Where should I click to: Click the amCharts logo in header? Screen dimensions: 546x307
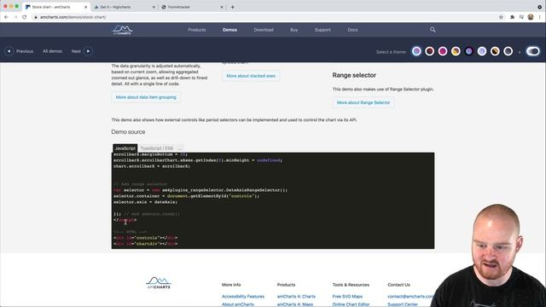pos(122,30)
